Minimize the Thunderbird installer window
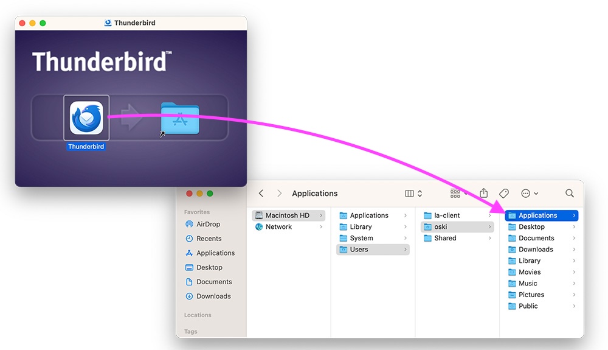Image resolution: width=608 pixels, height=350 pixels. (33, 23)
